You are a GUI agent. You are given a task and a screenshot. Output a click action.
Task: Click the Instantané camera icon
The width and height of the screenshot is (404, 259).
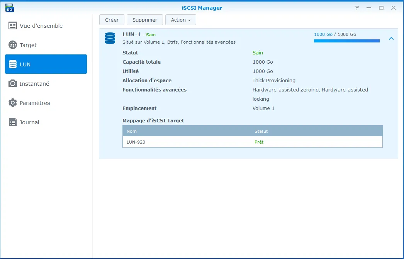(13, 84)
